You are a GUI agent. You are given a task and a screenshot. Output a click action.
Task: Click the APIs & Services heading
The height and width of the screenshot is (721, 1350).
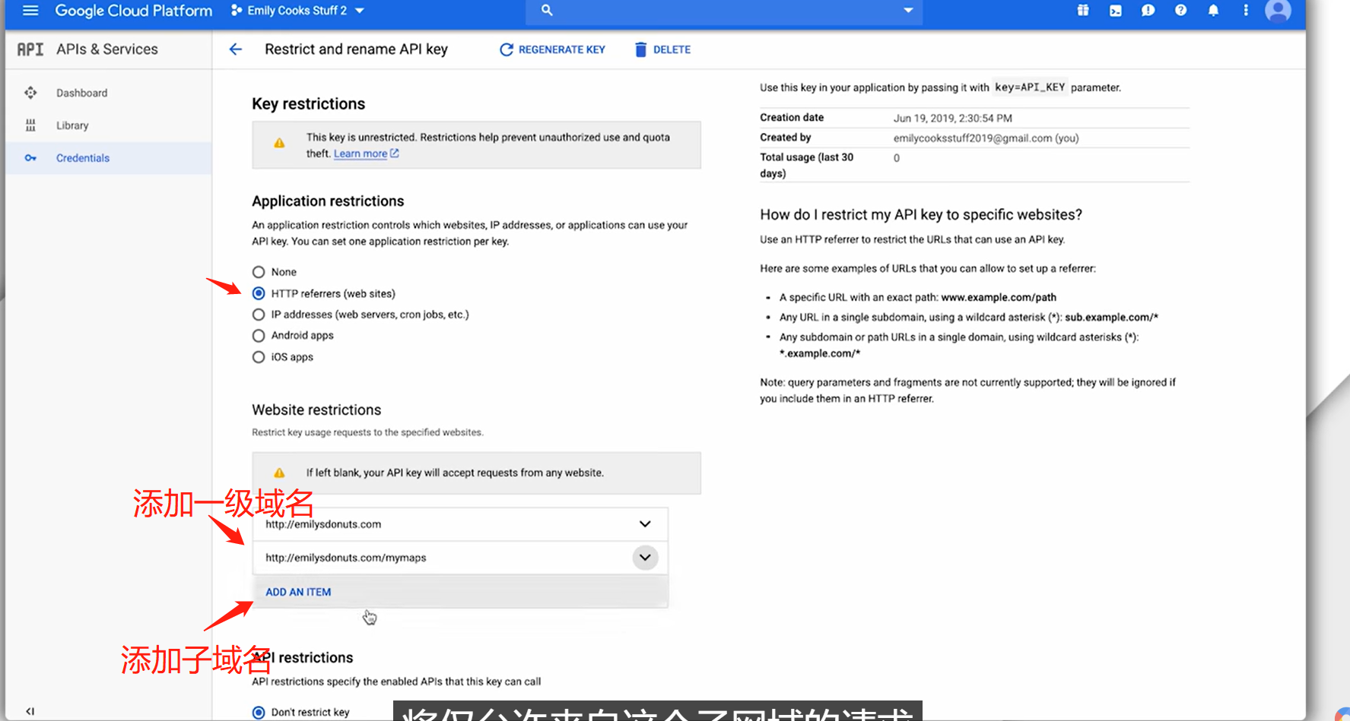click(107, 49)
